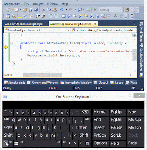Click the New Project toolbar icon

pyautogui.click(x=8, y=10)
